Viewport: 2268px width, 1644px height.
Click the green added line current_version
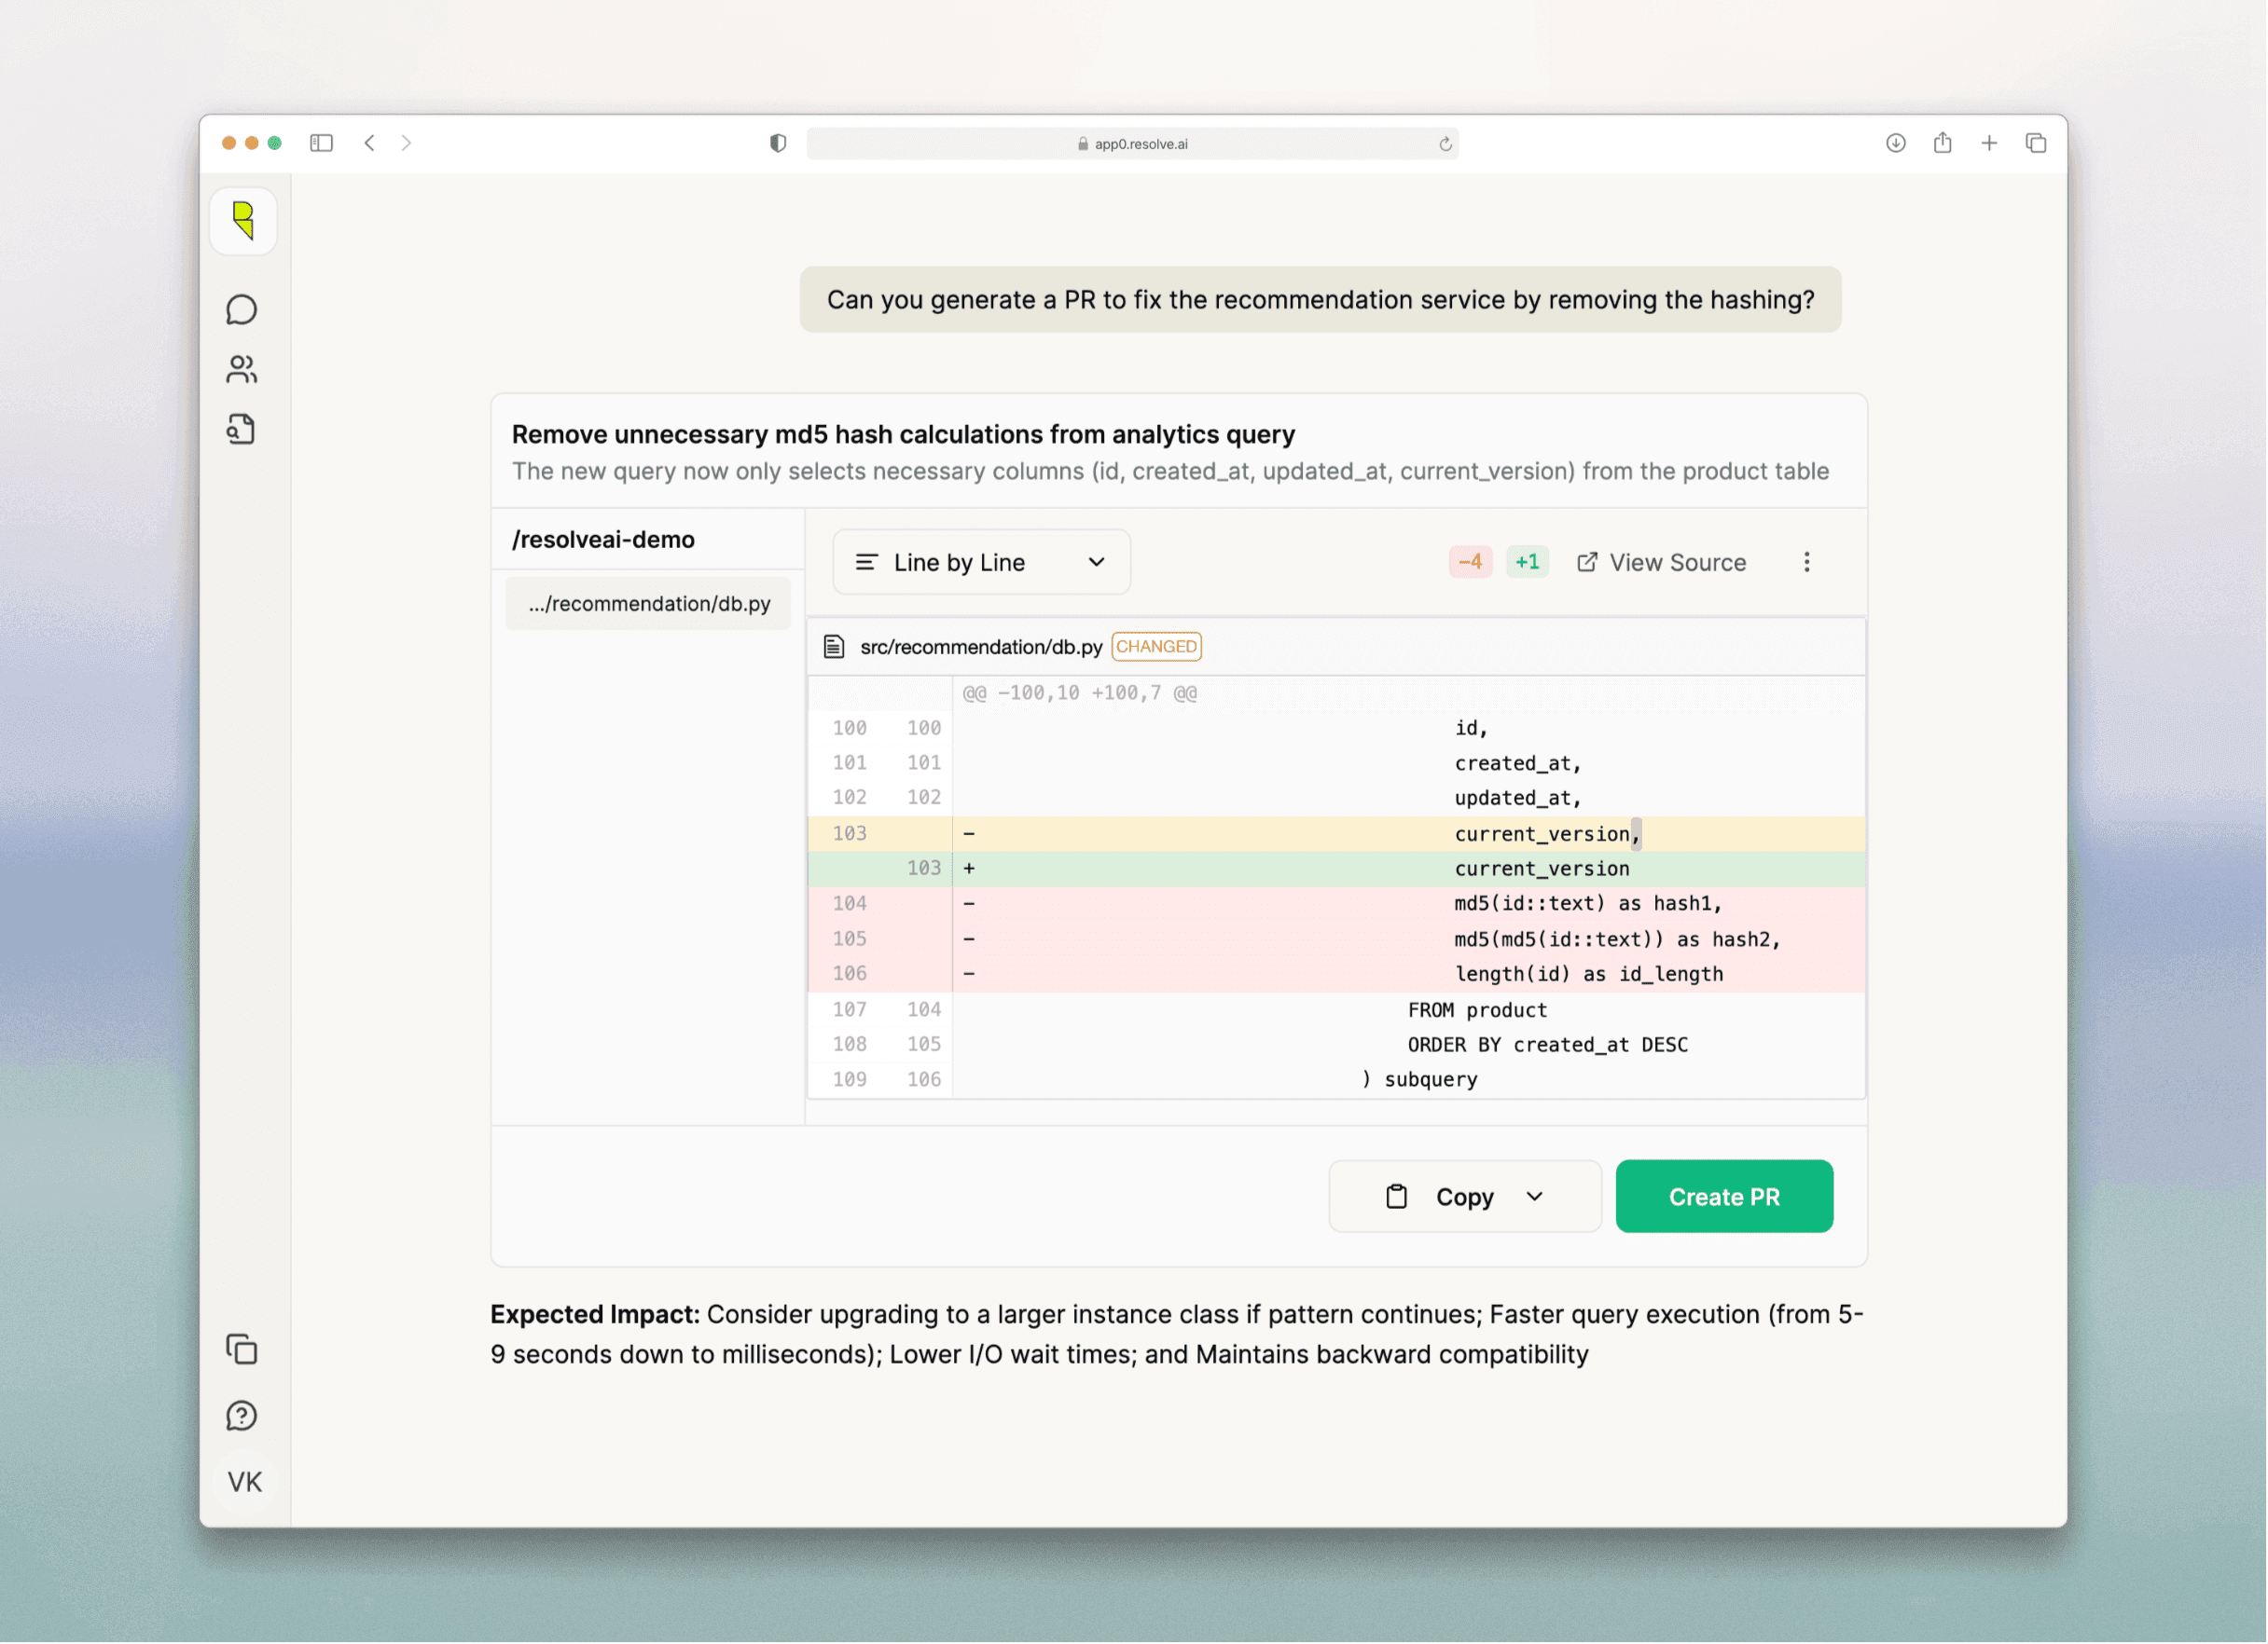pyautogui.click(x=1541, y=869)
